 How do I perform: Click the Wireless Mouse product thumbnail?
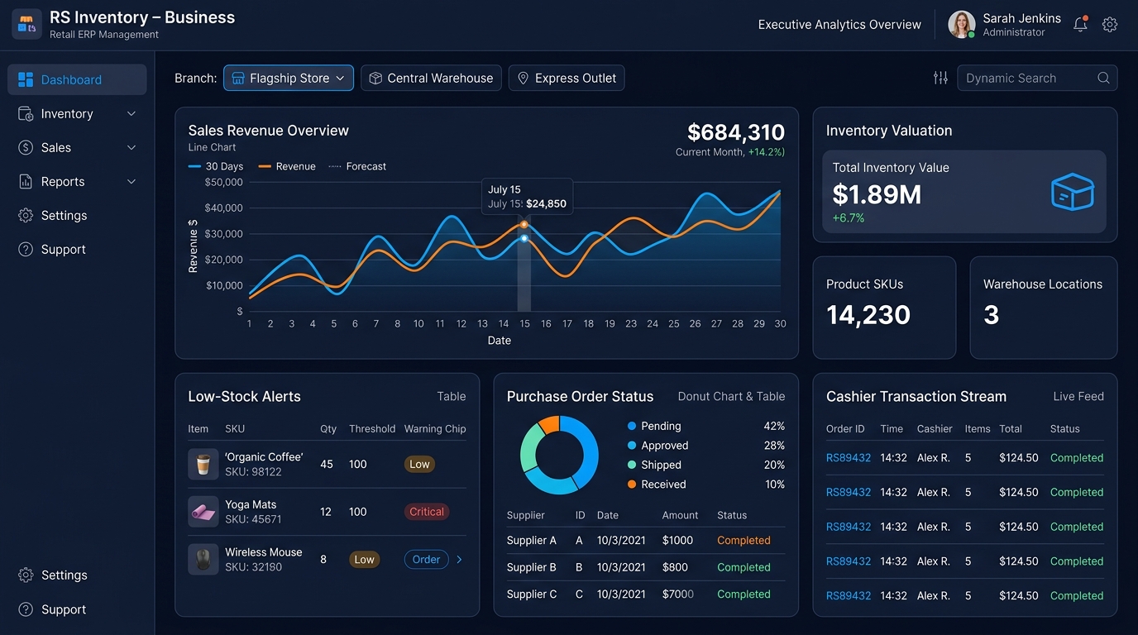[x=203, y=559]
